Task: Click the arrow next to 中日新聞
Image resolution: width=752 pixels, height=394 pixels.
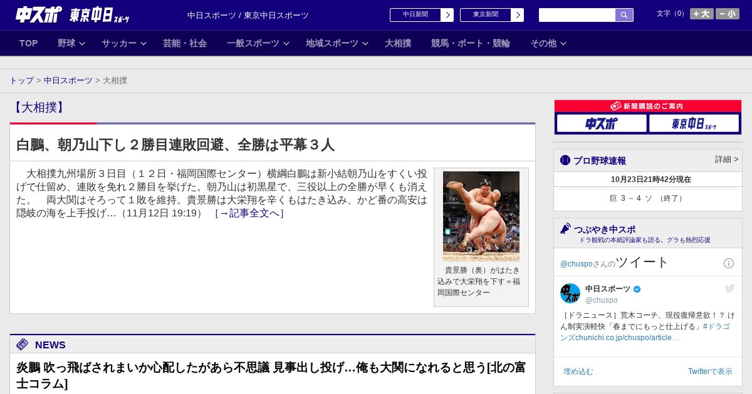Action: coord(447,15)
